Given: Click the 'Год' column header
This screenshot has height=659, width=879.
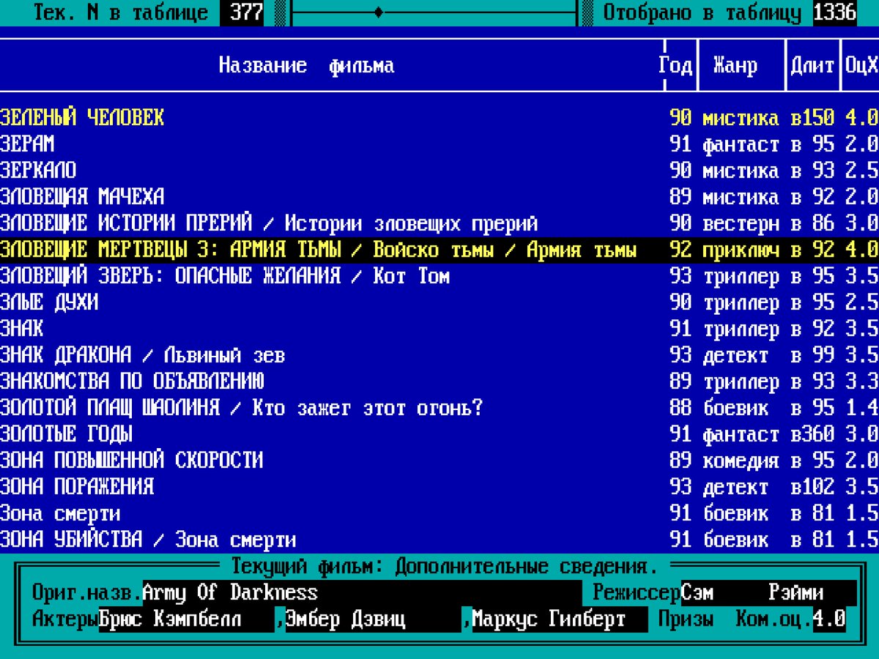Looking at the screenshot, I should pyautogui.click(x=675, y=65).
